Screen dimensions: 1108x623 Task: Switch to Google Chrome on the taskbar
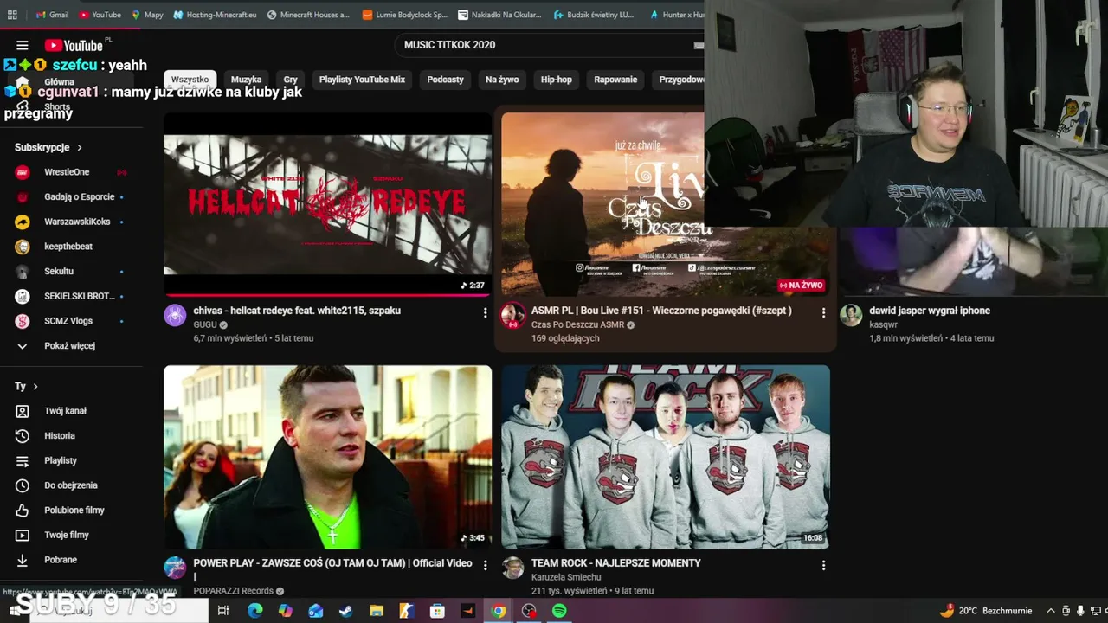[499, 611]
